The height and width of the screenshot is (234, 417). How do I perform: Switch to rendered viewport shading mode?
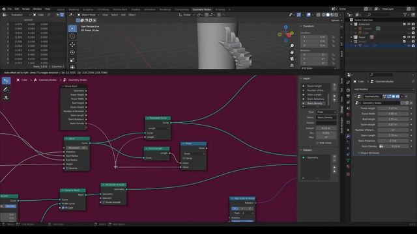(336, 15)
